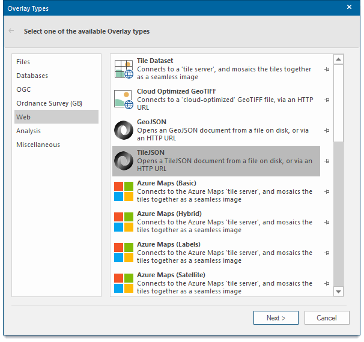Switch to the Analysis category
Screen dimensions: 364x342
tap(56, 131)
